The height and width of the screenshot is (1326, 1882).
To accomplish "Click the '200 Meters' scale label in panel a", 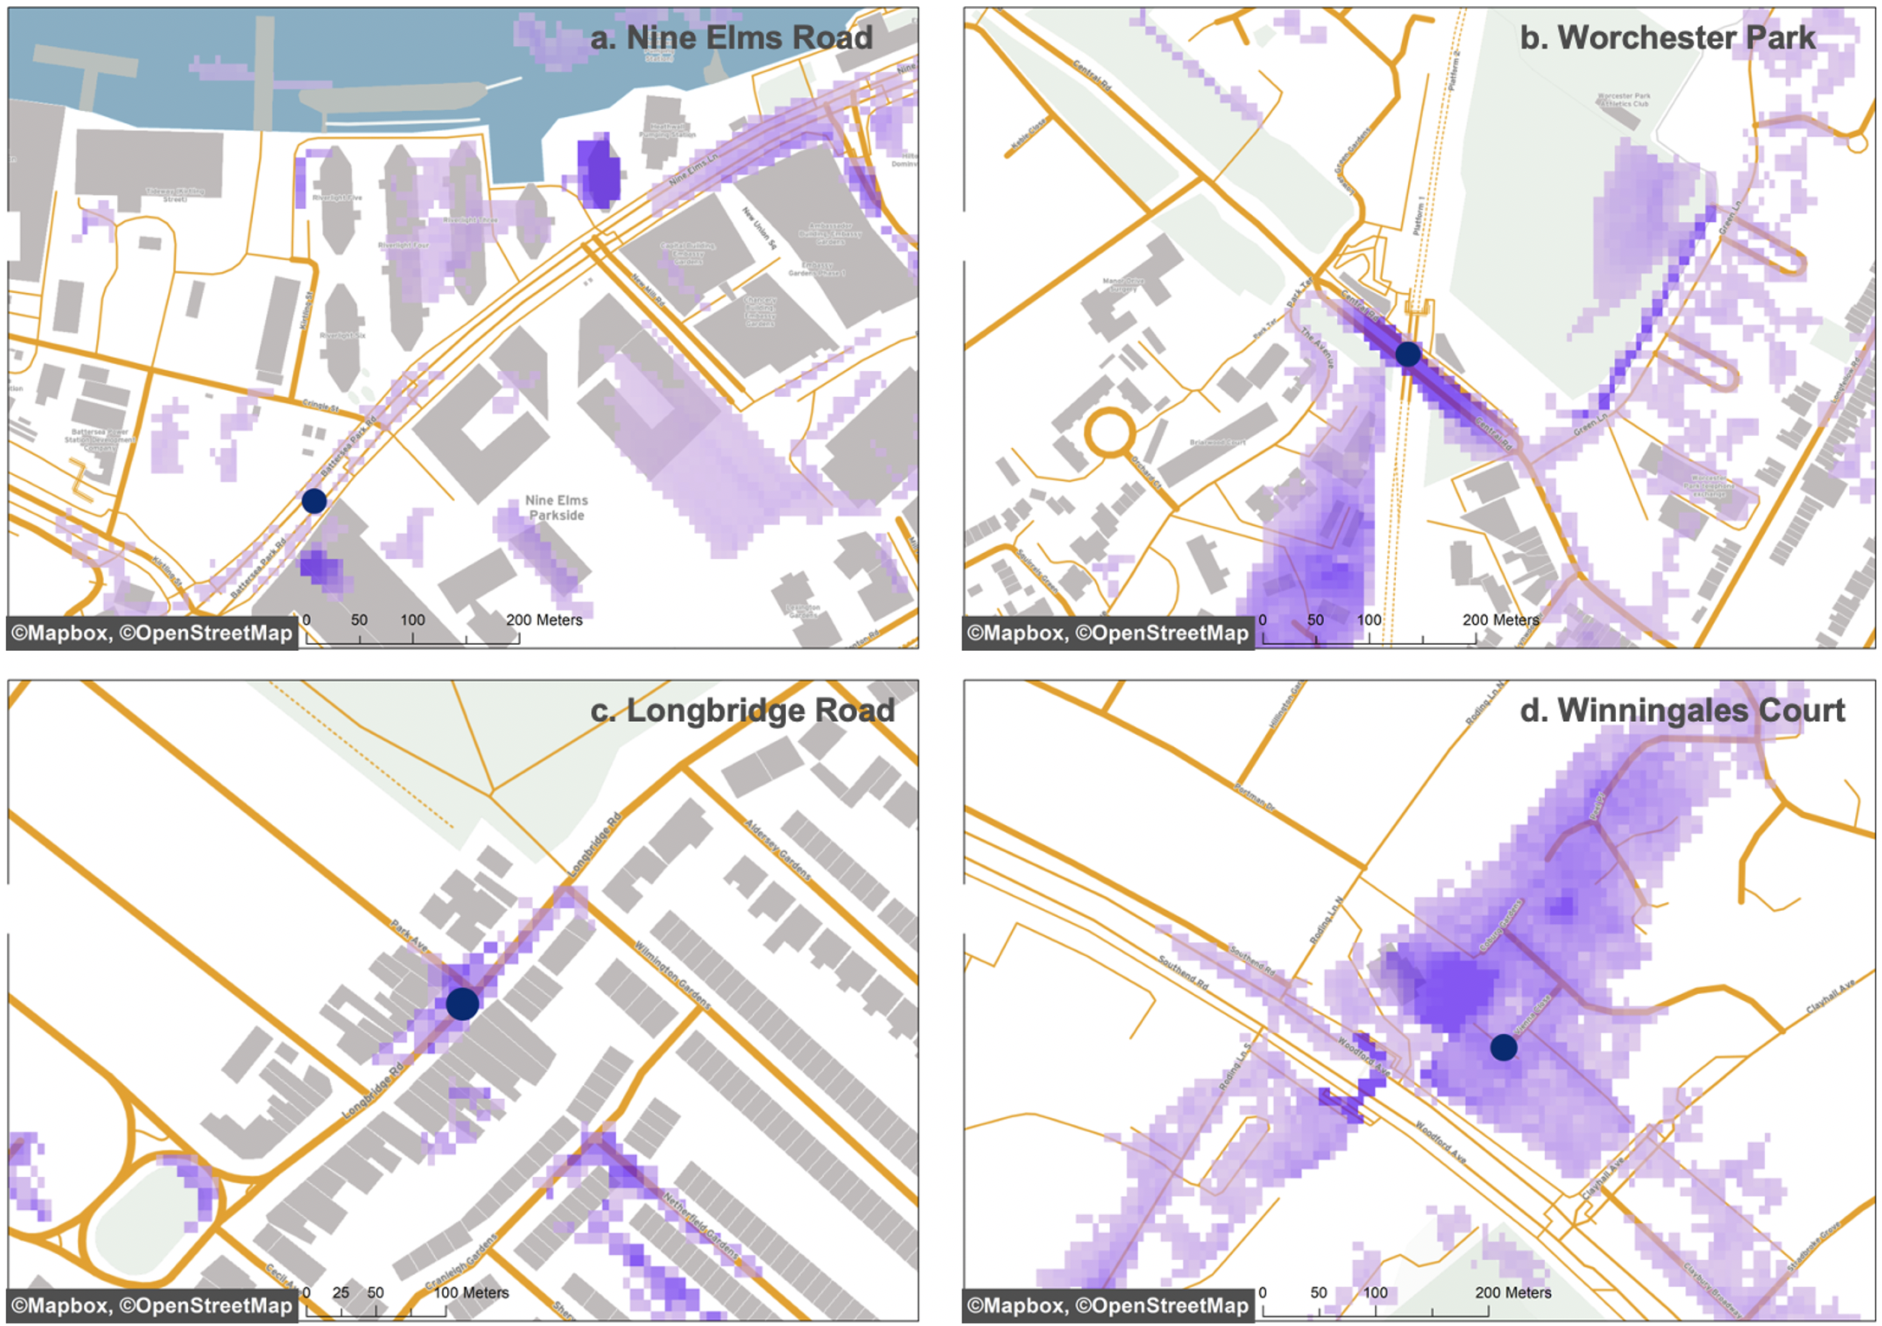I will pyautogui.click(x=544, y=620).
